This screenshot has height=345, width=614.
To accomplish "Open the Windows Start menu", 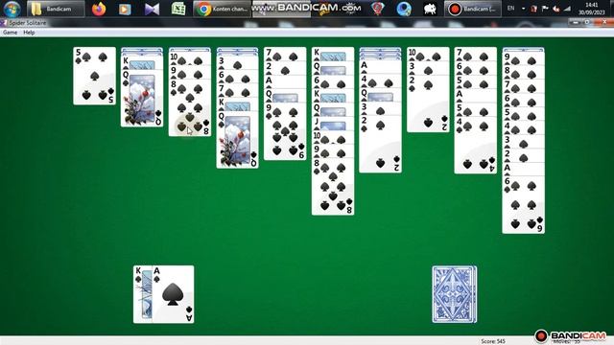I will click(x=12, y=9).
